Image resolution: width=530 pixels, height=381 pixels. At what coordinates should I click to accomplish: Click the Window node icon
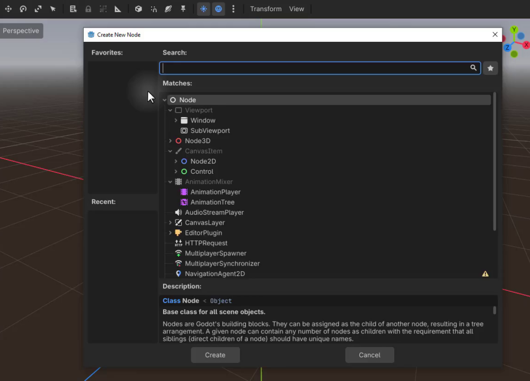coord(184,120)
